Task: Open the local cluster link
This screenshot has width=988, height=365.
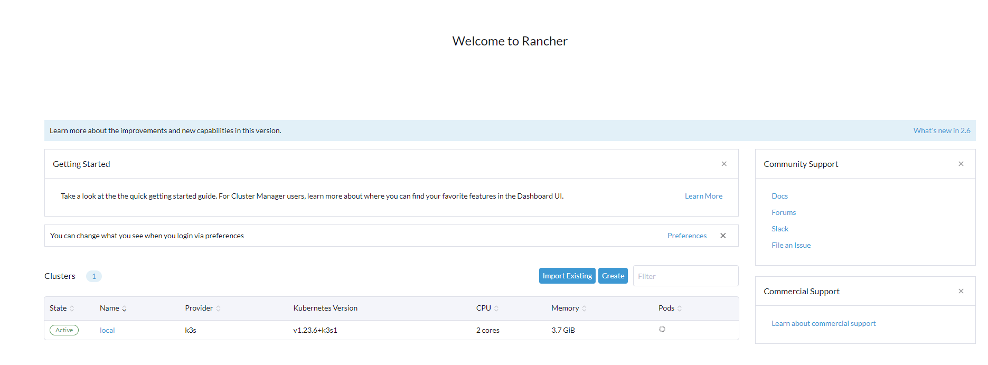Action: 107,330
